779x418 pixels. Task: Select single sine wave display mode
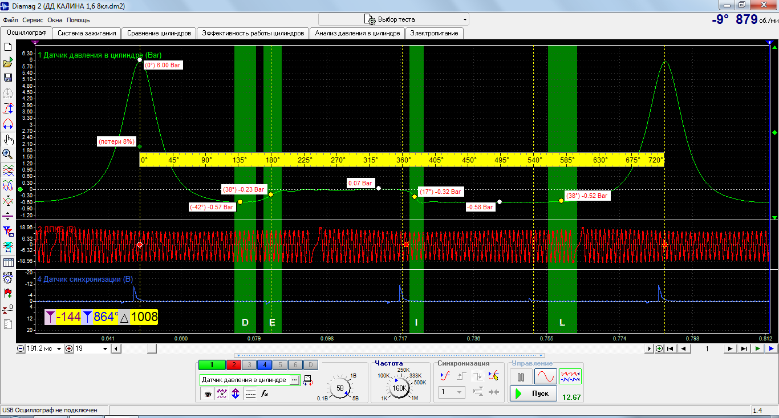(545, 376)
